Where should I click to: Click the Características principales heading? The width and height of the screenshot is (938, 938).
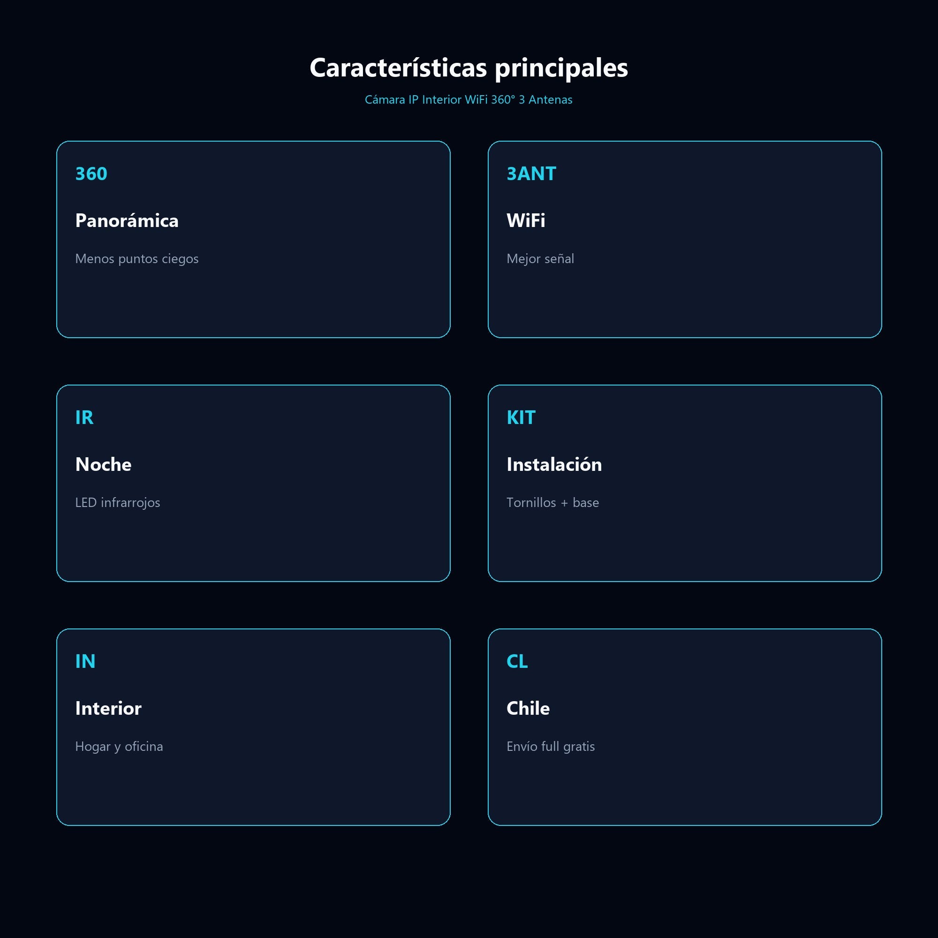click(469, 68)
